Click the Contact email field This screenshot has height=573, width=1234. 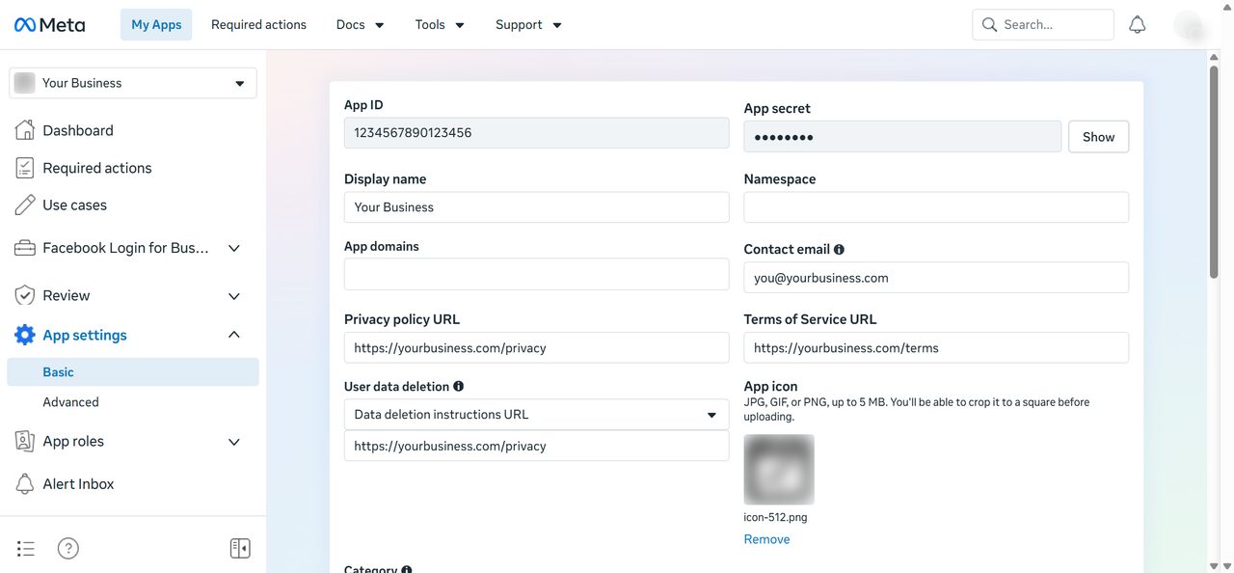coord(936,278)
